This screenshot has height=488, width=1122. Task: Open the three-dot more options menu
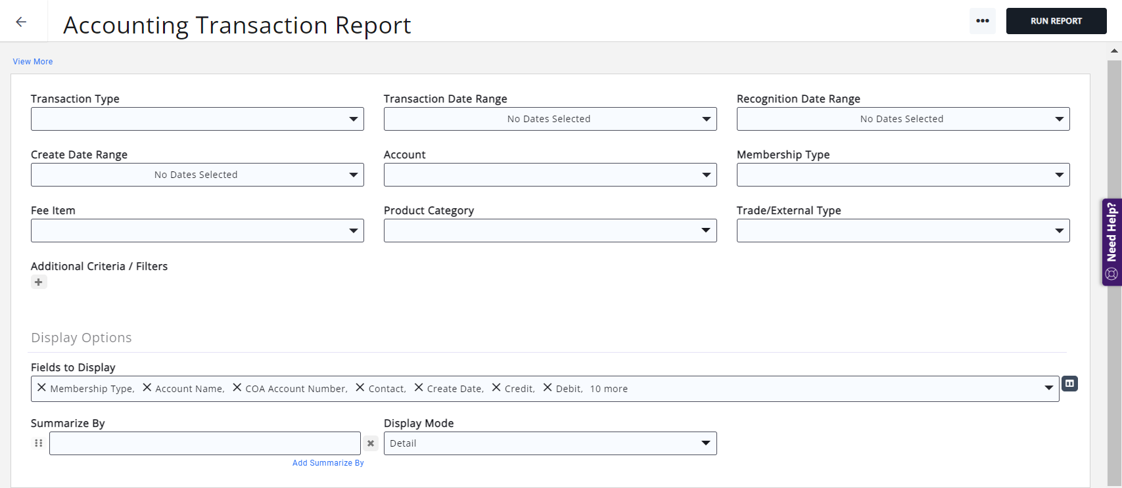[982, 21]
